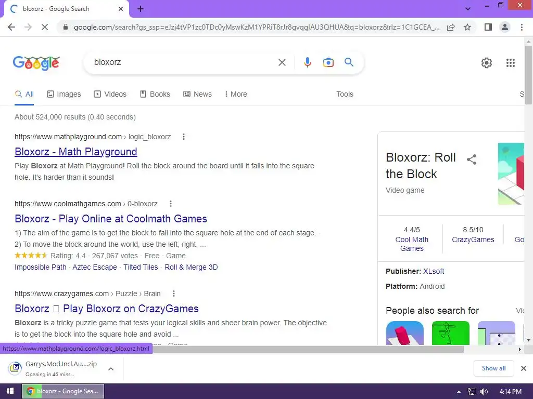Go forward with the forward arrow
This screenshot has height=399, width=533.
point(28,27)
